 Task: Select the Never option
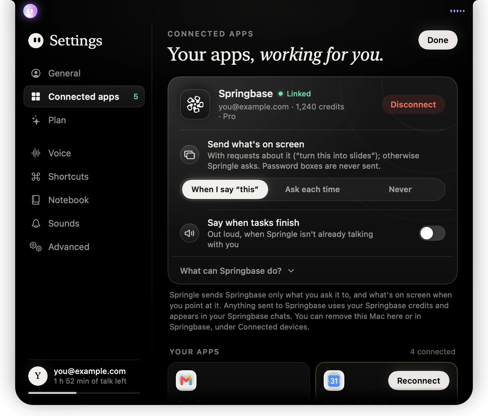point(400,189)
